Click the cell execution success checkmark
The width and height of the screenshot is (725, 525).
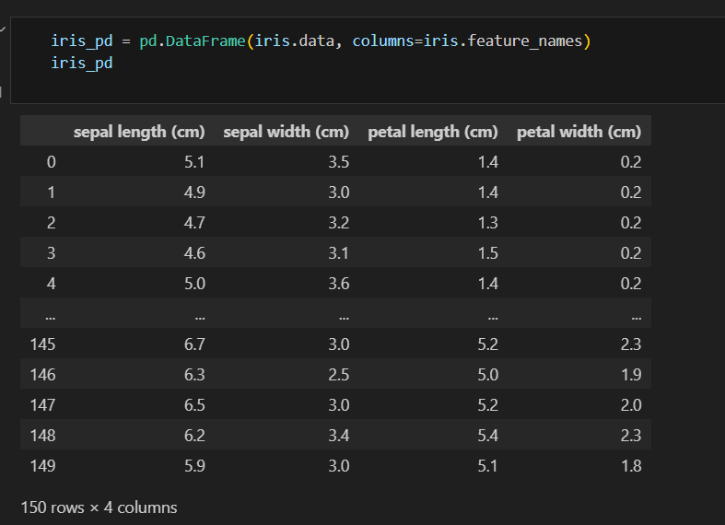pyautogui.click(x=3, y=29)
